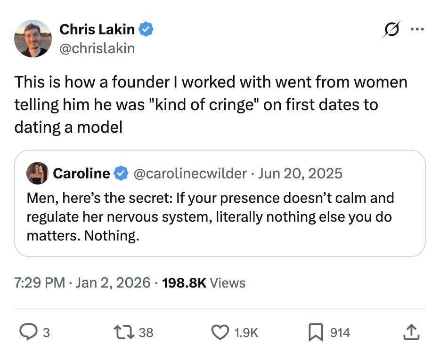The height and width of the screenshot is (353, 440).
Task: Tap the heart icon to like the post
Action: (220, 332)
